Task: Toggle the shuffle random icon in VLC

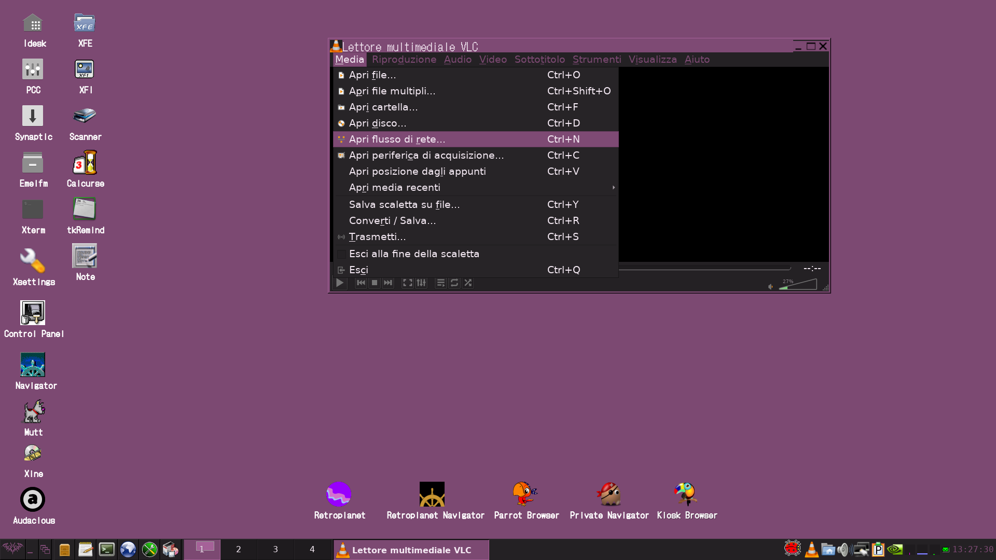Action: tap(468, 283)
